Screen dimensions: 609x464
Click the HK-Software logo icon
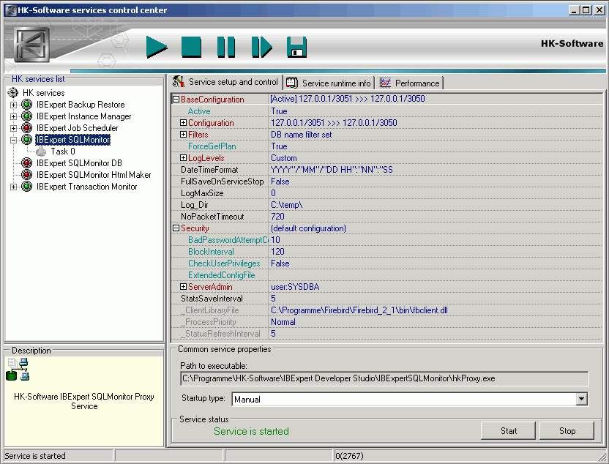[x=32, y=45]
